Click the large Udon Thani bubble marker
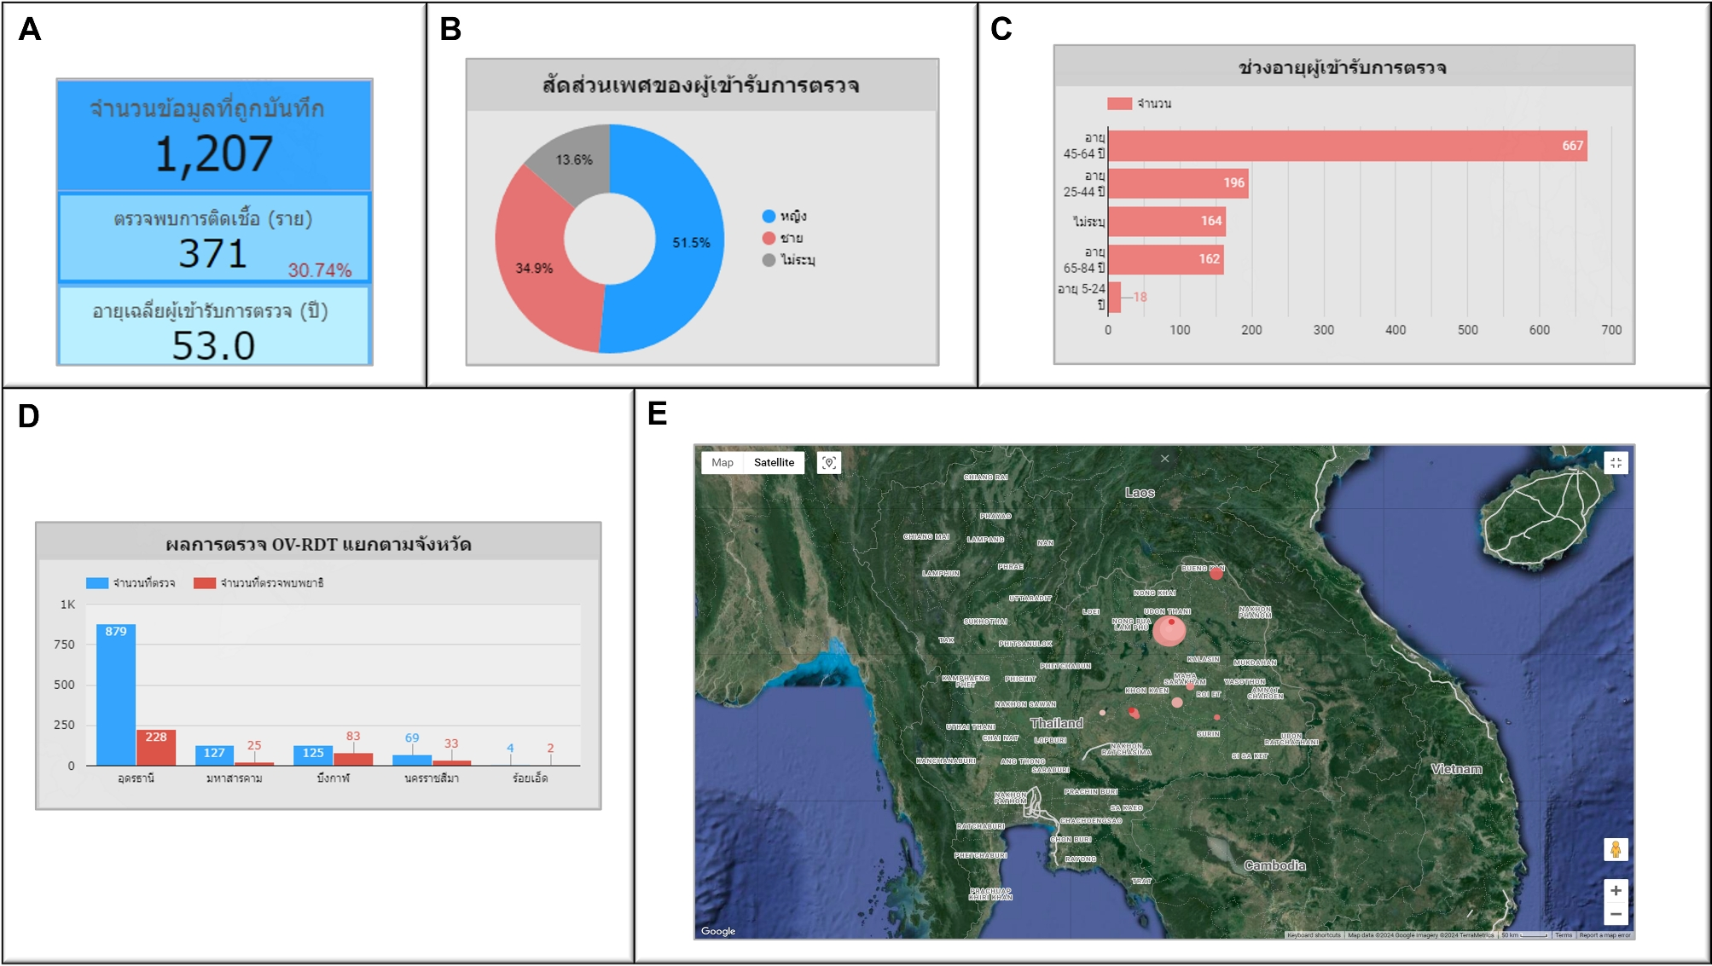The width and height of the screenshot is (1712, 966). (x=1169, y=632)
